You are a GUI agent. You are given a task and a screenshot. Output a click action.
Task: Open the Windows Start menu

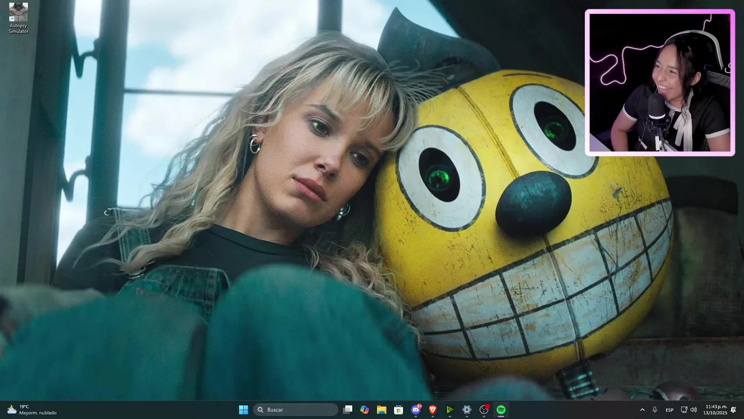coord(244,410)
